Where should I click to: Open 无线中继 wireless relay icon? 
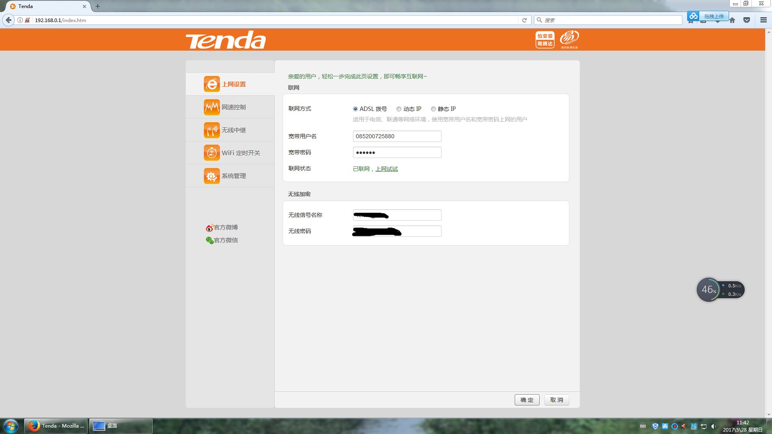coord(211,130)
